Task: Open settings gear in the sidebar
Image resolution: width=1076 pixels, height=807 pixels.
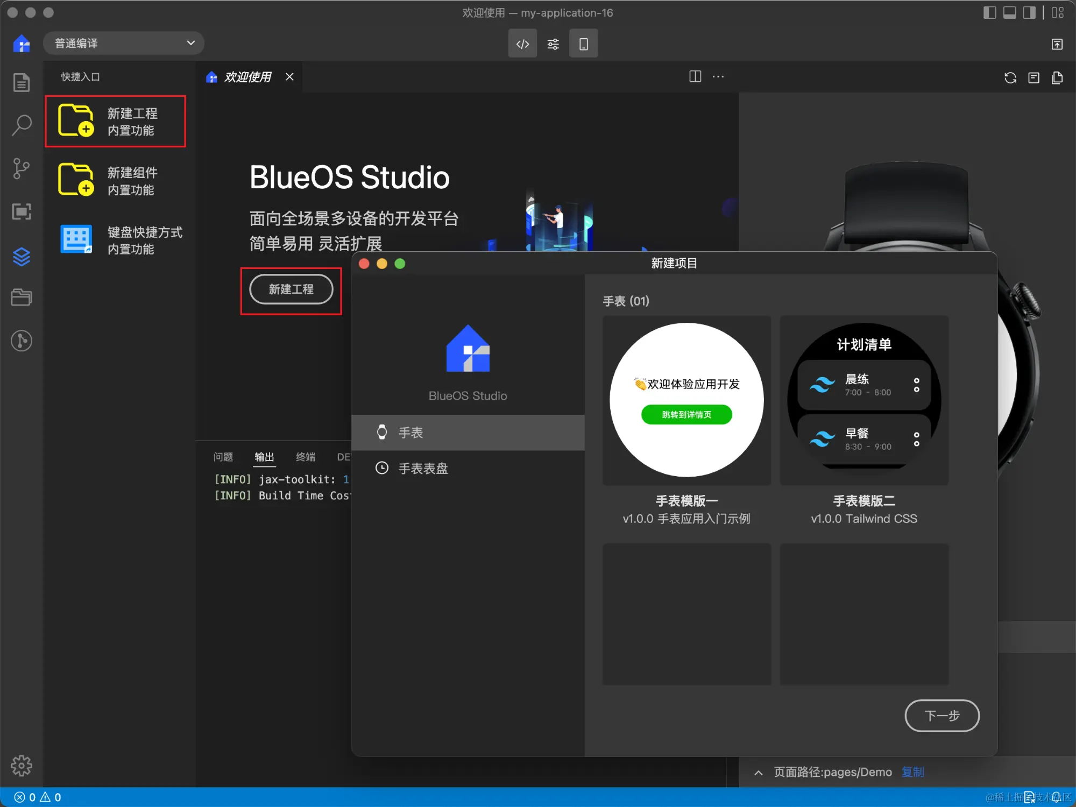Action: pos(22,765)
